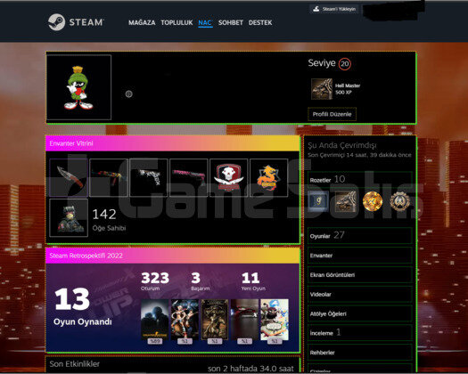This screenshot has height=374, width=468.
Task: Open the MAĞAZA store menu
Action: [x=142, y=22]
